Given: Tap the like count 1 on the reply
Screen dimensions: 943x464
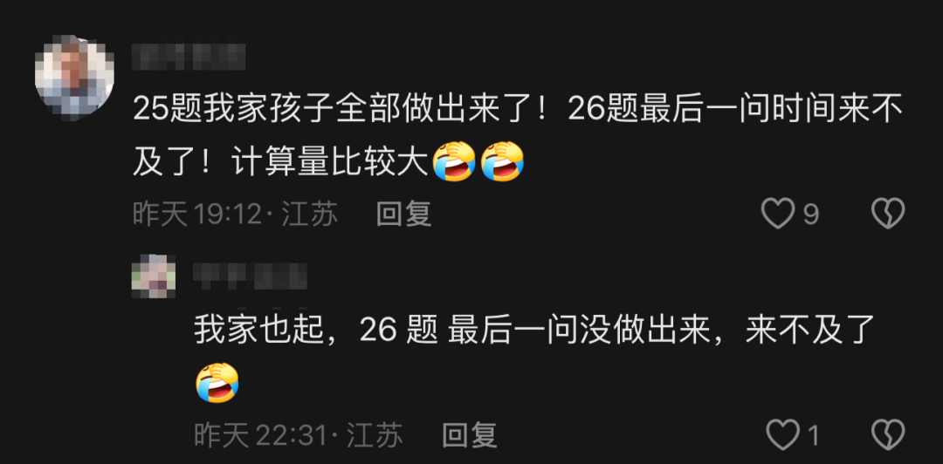Looking at the screenshot, I should click(813, 435).
